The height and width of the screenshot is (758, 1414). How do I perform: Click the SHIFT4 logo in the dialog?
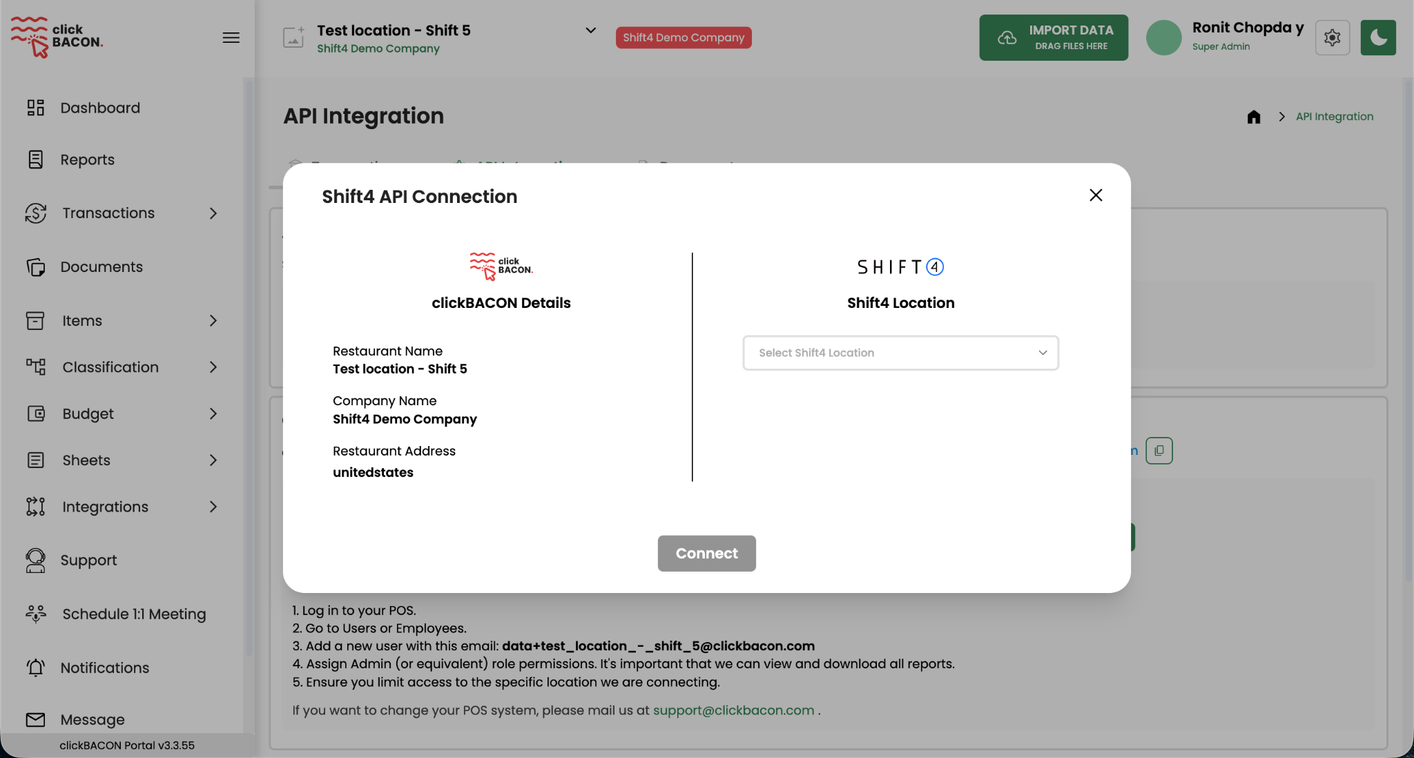pos(900,267)
